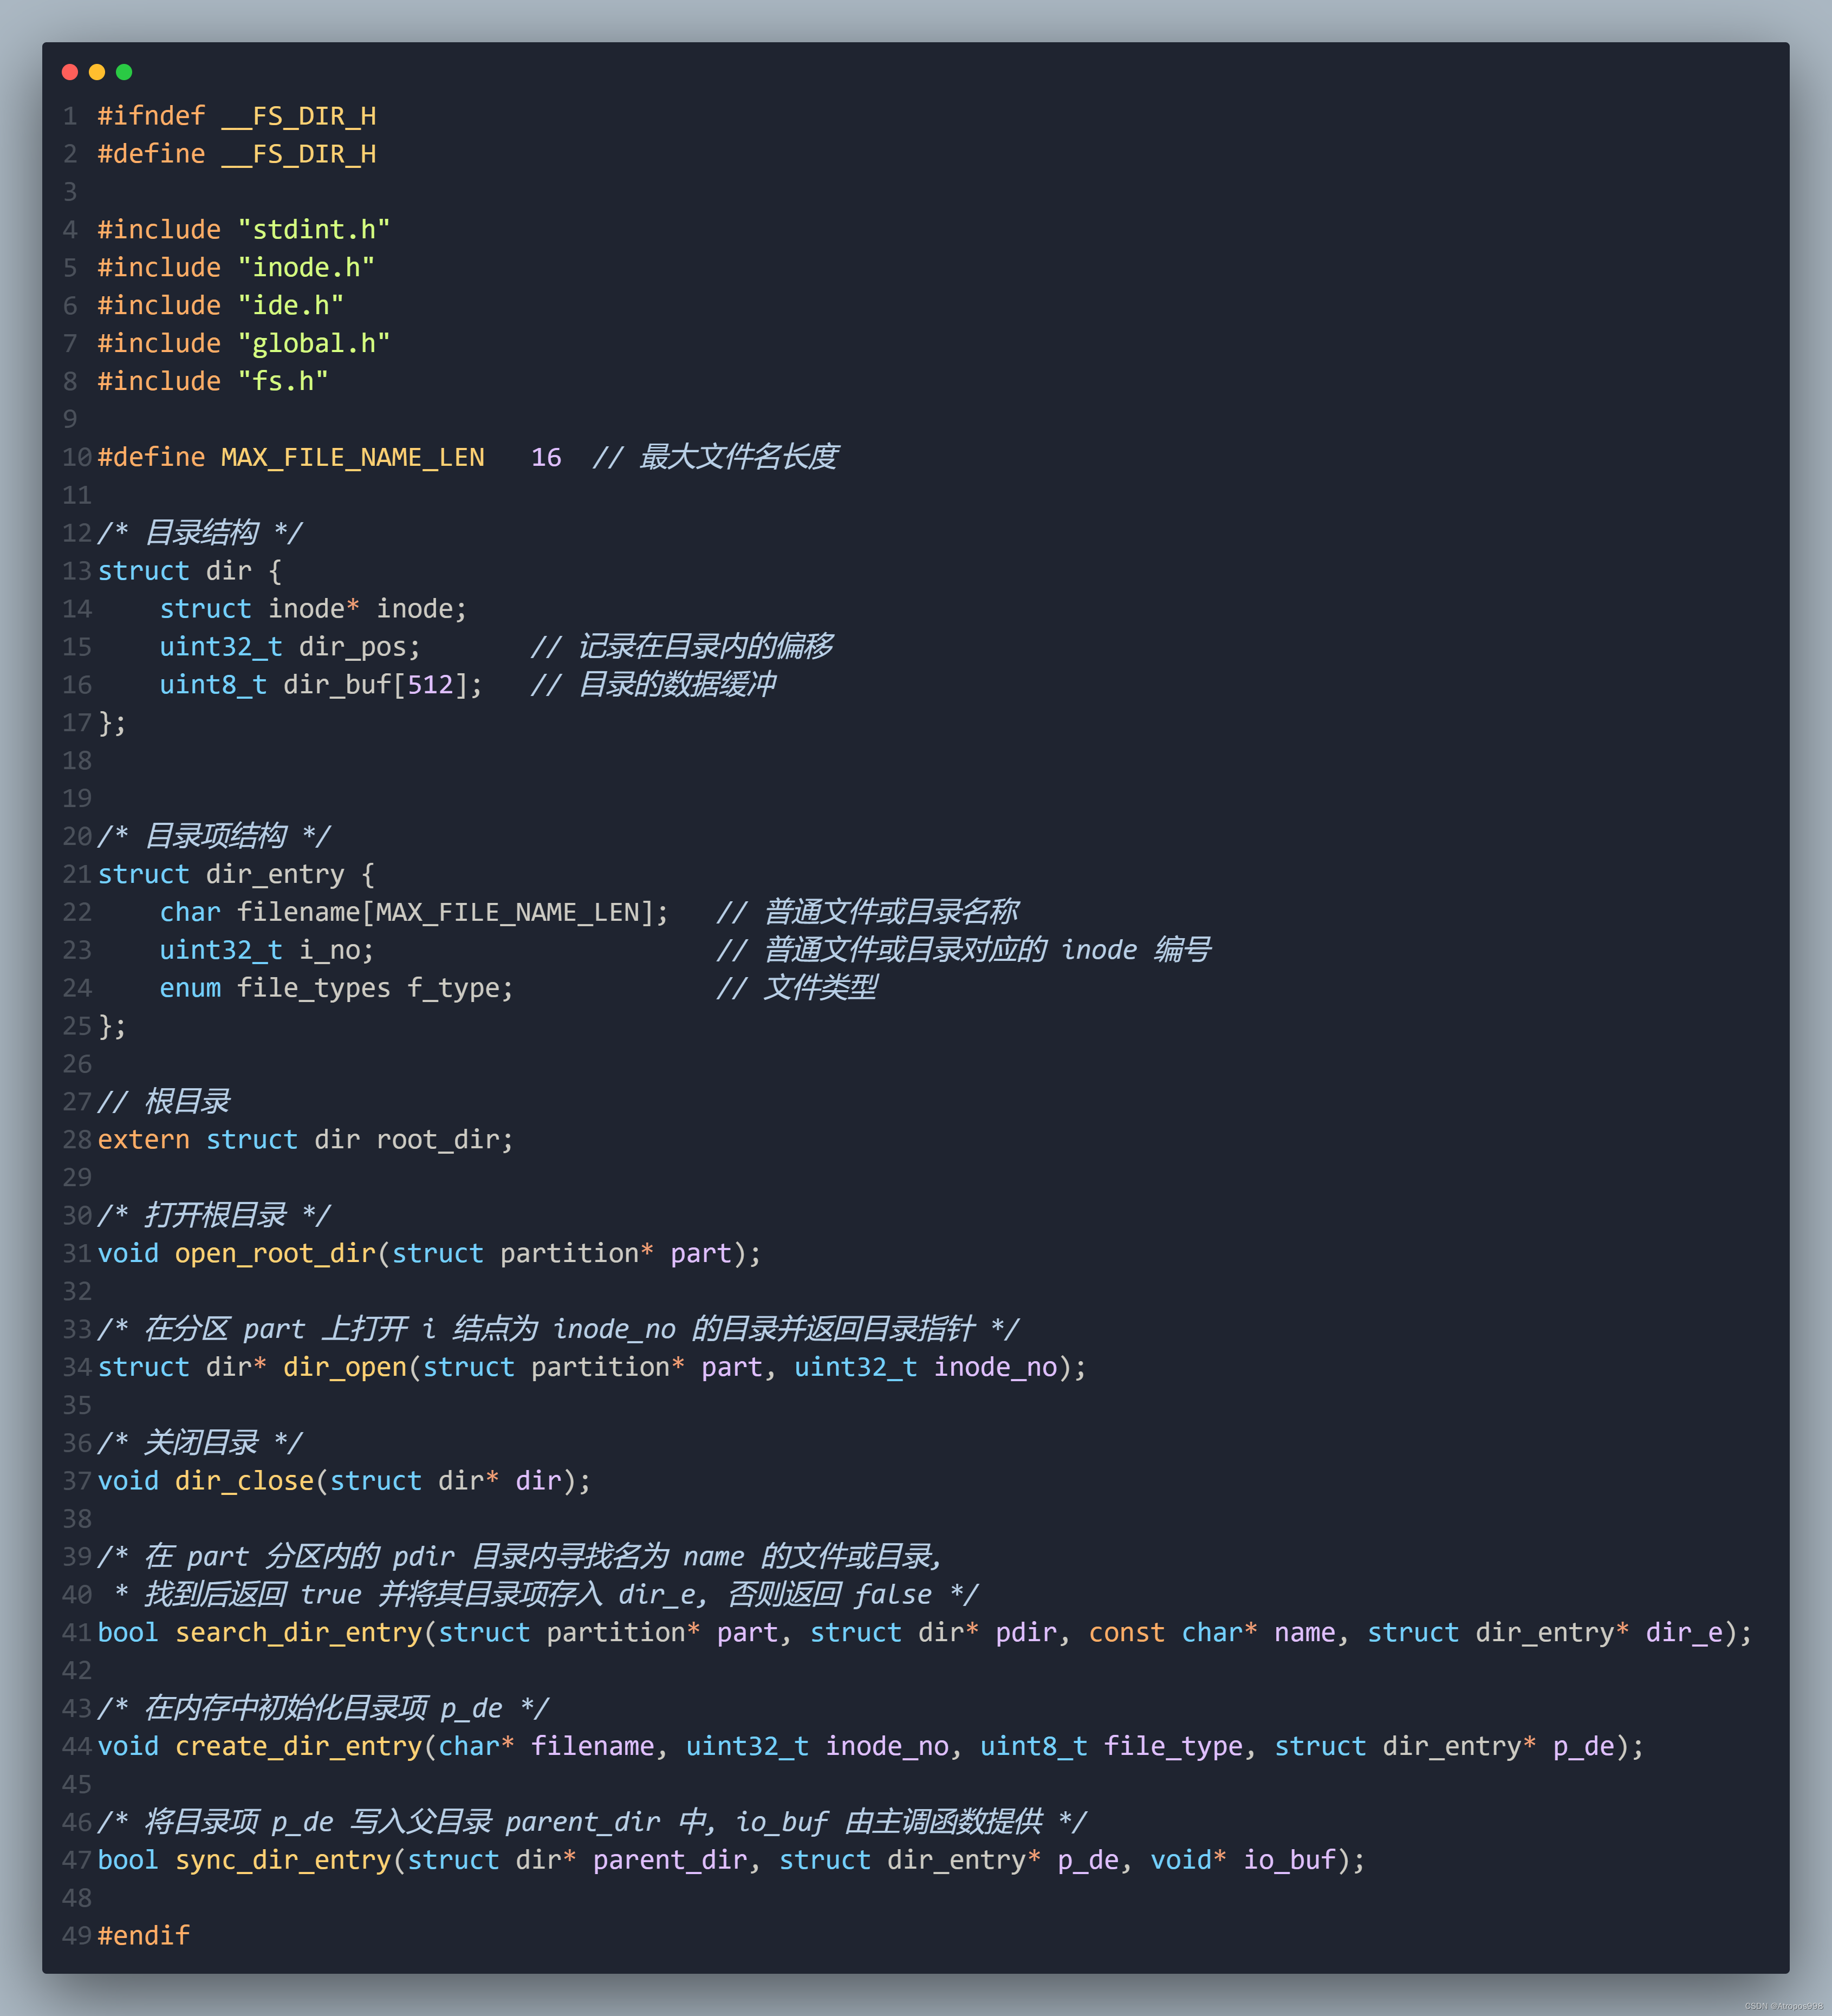This screenshot has height=2016, width=1832.
Task: Click the open_root_dir function name
Action: [275, 1254]
